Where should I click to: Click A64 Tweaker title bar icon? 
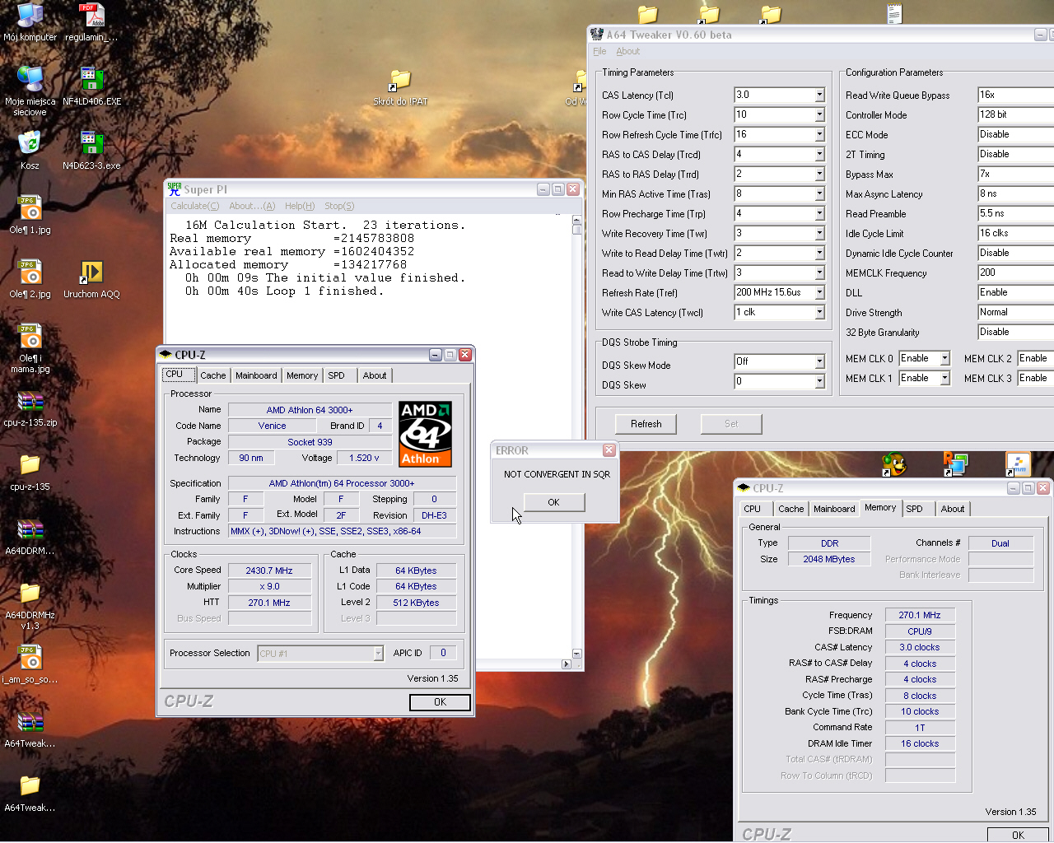pos(597,35)
